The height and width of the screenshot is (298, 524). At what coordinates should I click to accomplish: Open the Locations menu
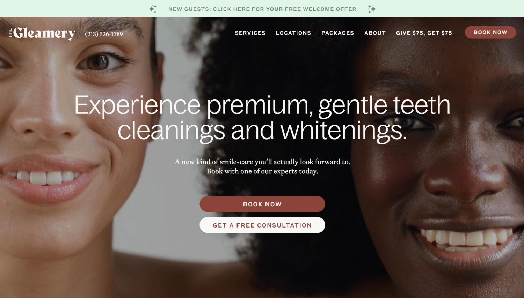[x=293, y=33]
